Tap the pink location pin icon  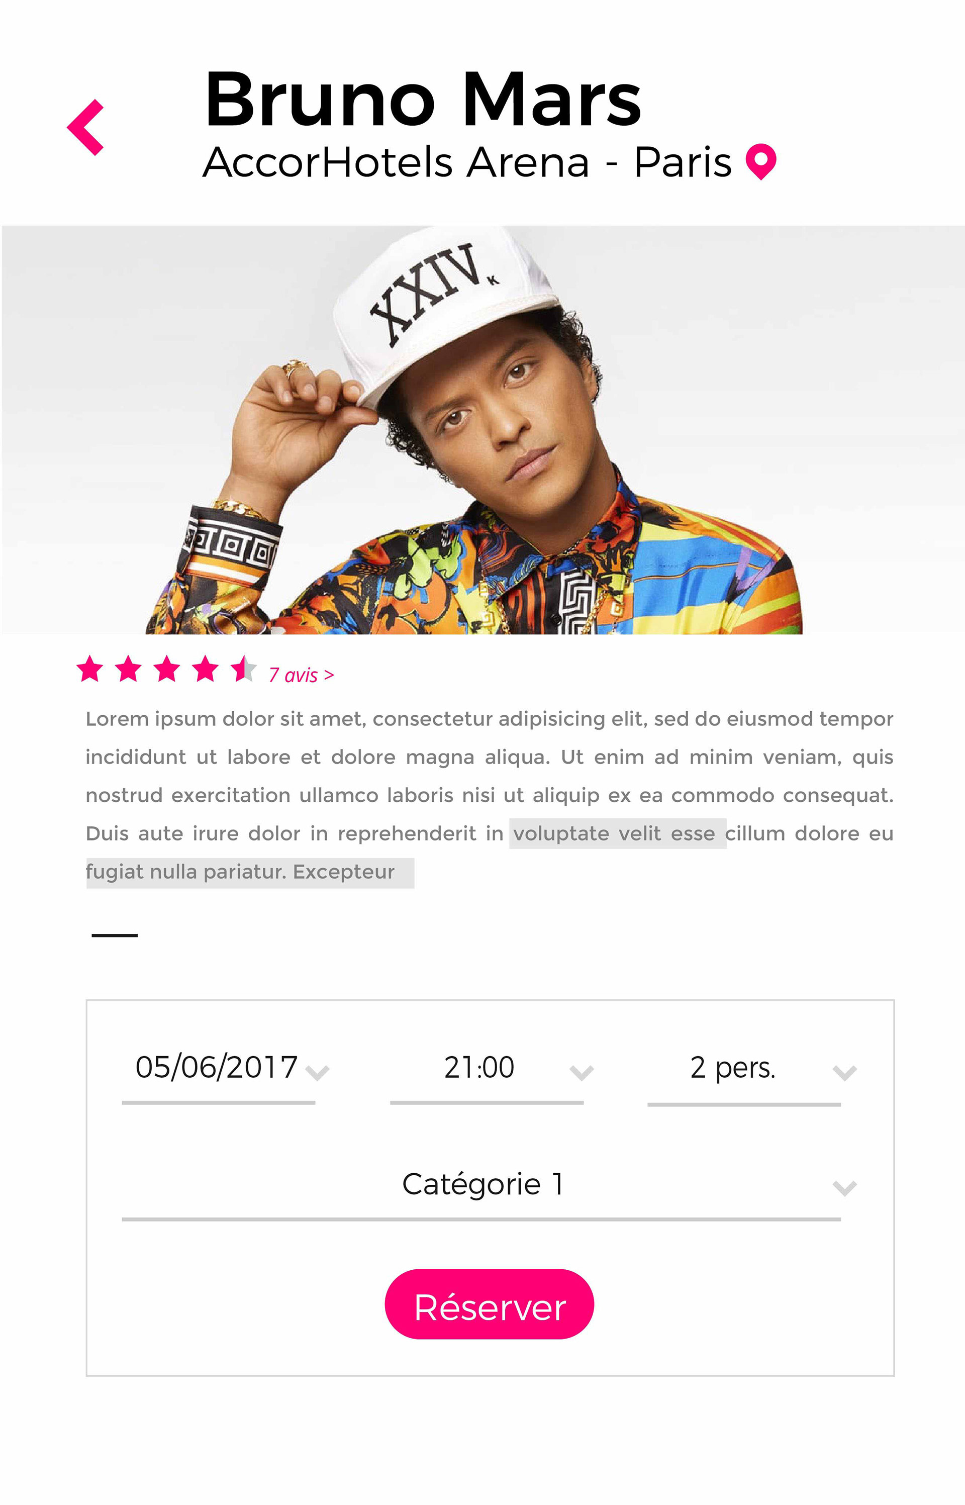point(761,162)
